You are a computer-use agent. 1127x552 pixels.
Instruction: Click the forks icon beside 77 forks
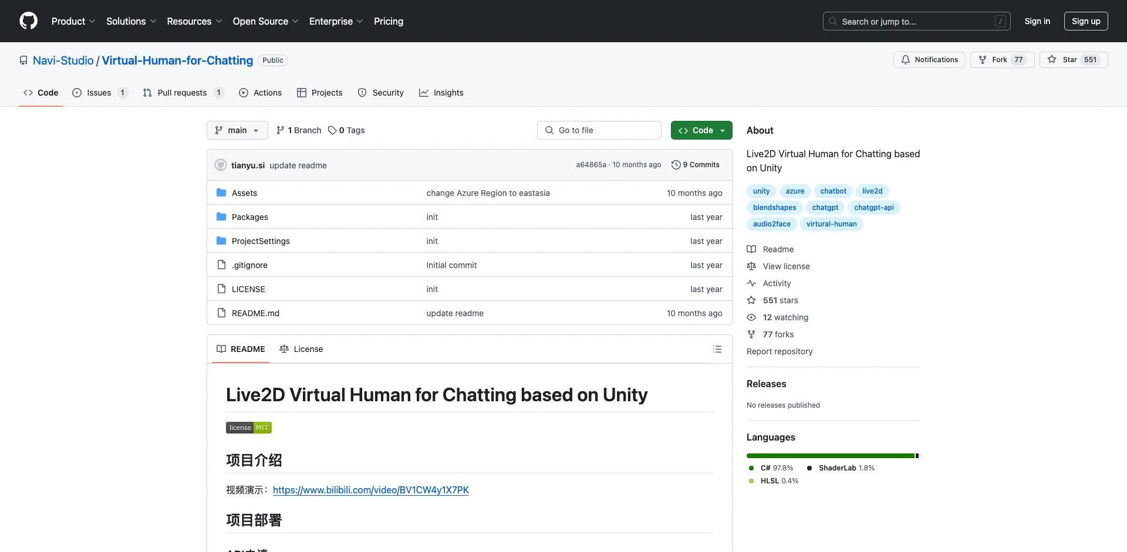[x=751, y=334]
